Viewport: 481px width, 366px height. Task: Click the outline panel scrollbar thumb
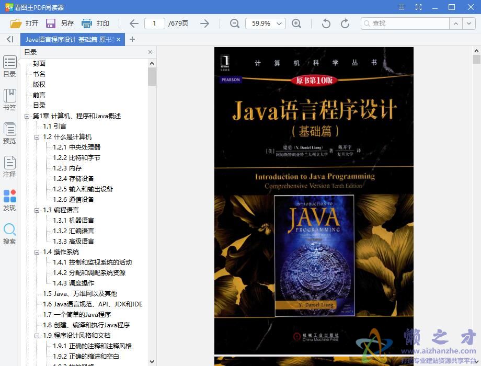tap(152, 77)
